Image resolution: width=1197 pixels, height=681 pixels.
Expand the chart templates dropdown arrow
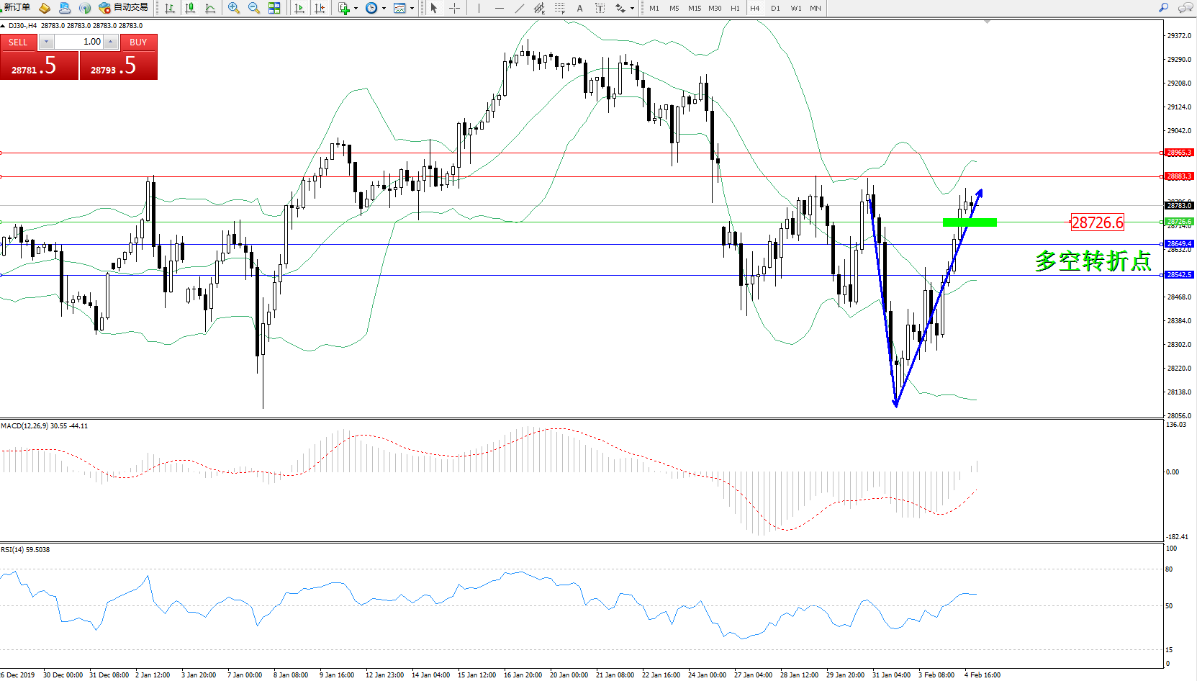412,9
